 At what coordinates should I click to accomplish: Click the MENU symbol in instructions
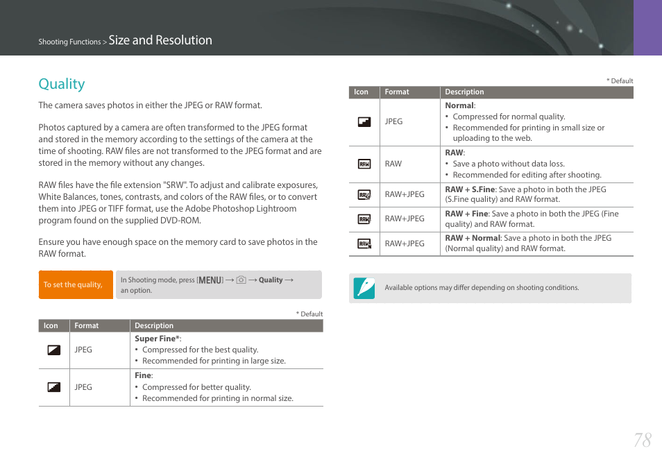coord(210,280)
